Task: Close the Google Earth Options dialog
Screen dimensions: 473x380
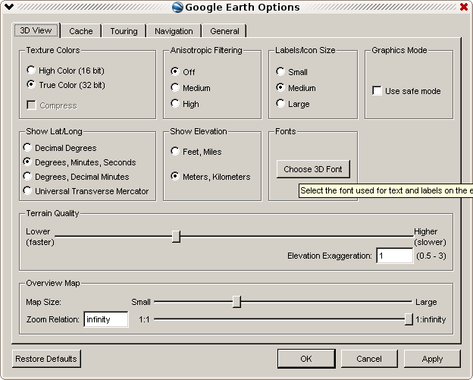Action: tap(464, 7)
